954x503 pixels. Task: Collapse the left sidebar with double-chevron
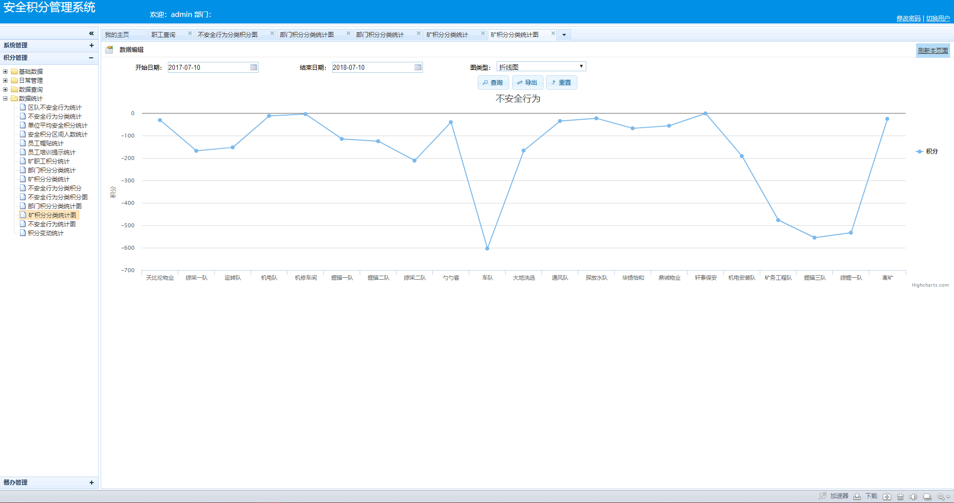(x=91, y=33)
